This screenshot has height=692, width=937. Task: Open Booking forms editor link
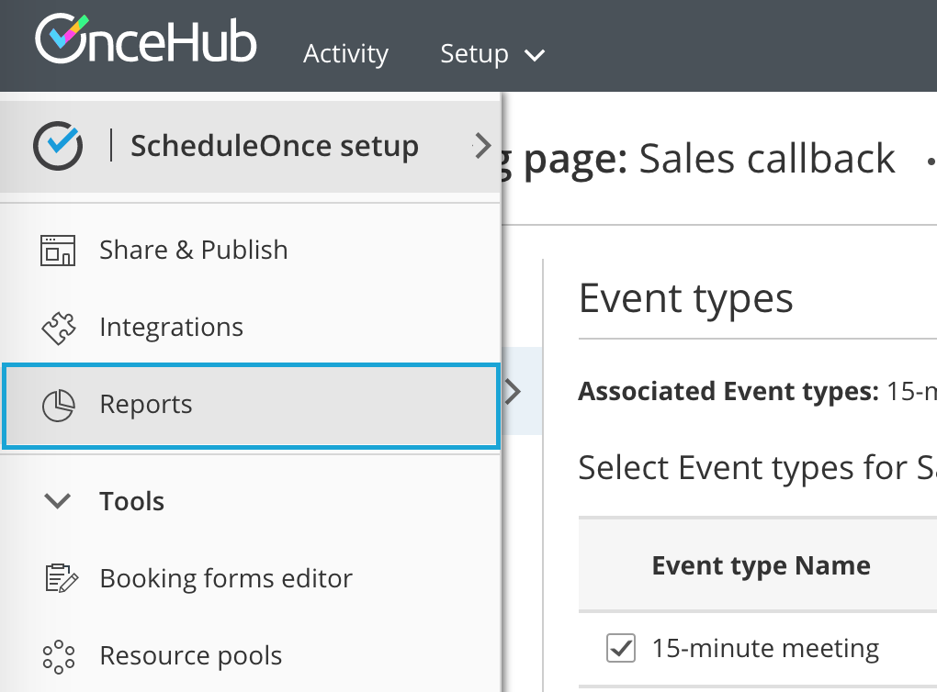[225, 578]
